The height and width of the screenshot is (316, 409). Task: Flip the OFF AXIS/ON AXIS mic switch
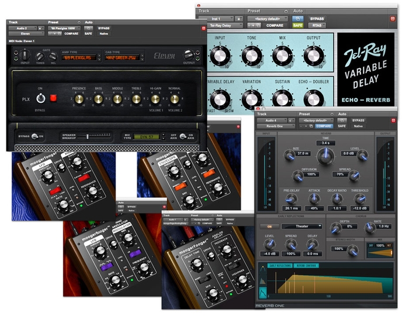(x=182, y=136)
